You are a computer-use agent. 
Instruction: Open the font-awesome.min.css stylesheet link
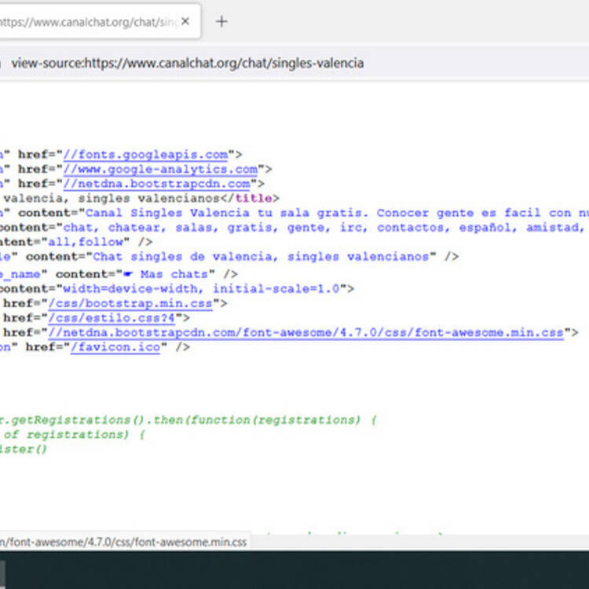click(x=305, y=333)
